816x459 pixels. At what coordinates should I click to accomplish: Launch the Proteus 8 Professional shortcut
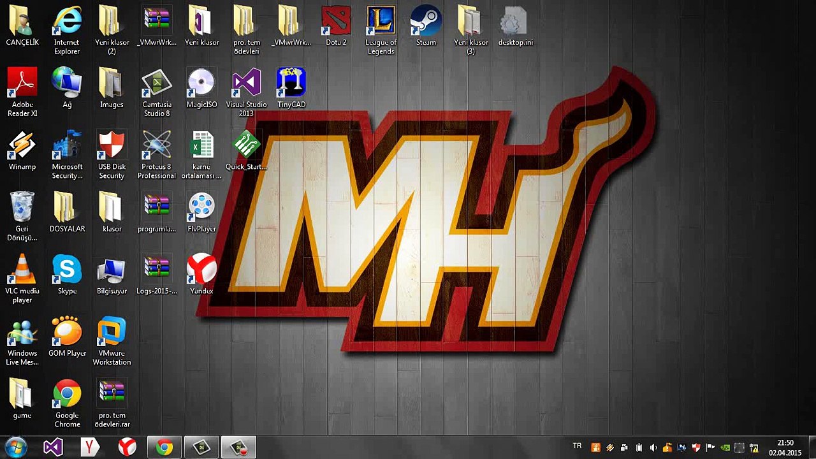point(156,155)
